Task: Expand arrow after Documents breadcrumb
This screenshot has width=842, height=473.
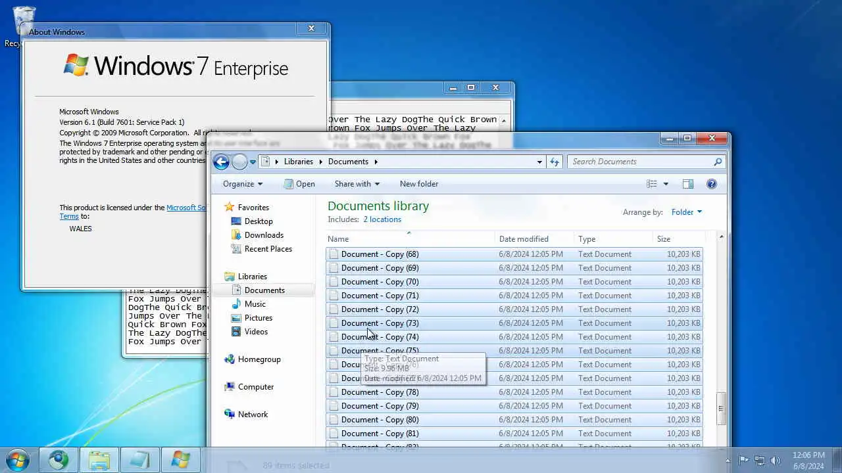Action: point(376,162)
